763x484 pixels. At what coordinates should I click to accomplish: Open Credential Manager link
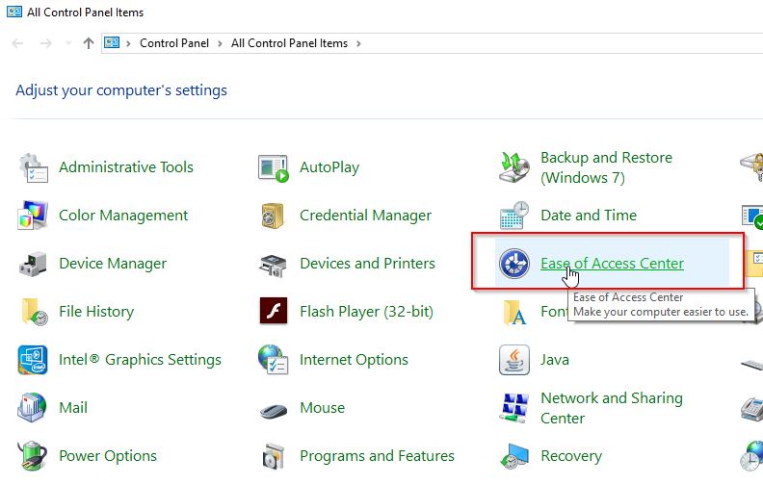click(365, 216)
